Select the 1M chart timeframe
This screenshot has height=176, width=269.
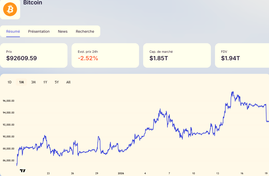[x=21, y=82]
